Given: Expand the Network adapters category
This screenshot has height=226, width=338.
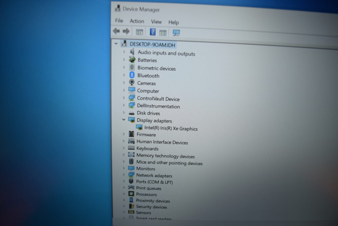Looking at the screenshot, I should point(124,174).
